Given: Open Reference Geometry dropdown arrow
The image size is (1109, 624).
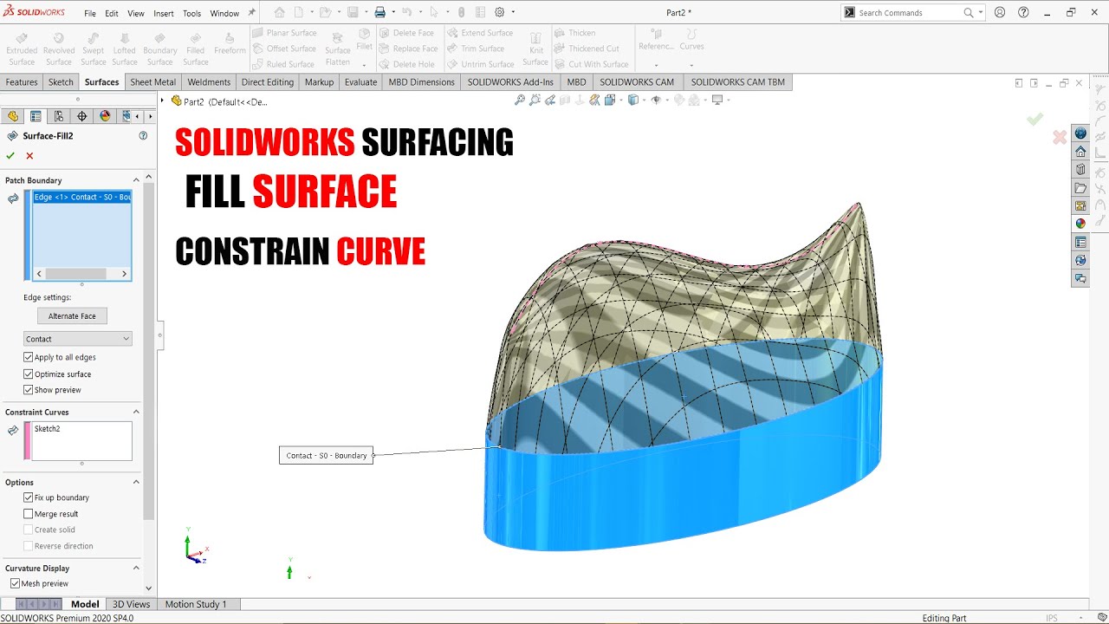Looking at the screenshot, I should click(656, 66).
